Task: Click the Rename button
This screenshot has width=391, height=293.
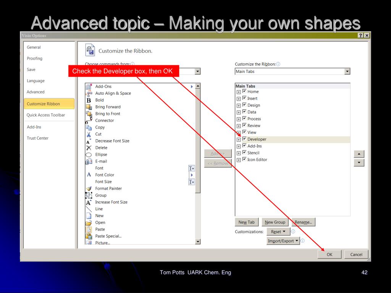Action: (303, 222)
